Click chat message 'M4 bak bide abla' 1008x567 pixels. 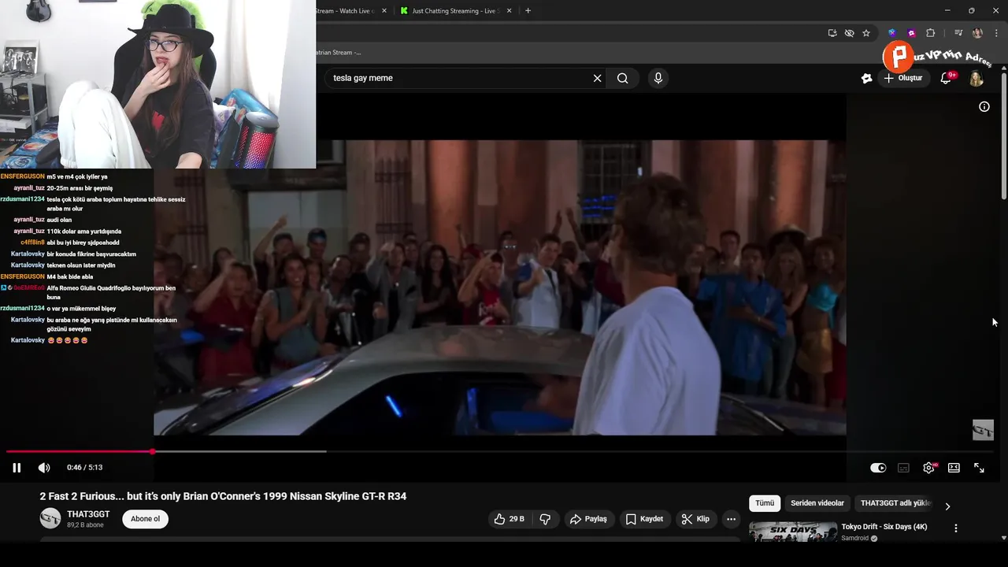coord(70,277)
